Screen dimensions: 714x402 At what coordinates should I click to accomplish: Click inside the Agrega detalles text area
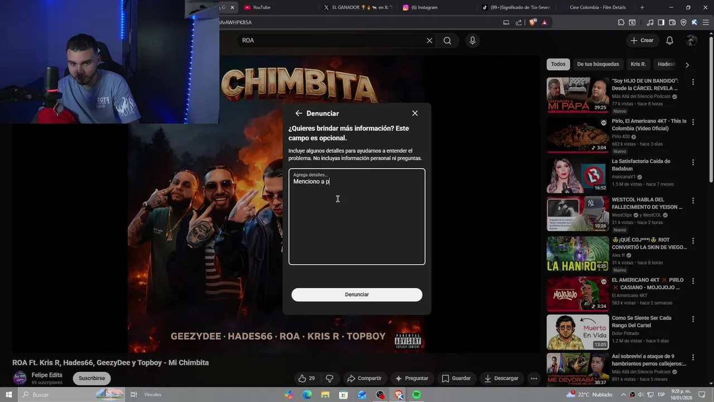357,217
